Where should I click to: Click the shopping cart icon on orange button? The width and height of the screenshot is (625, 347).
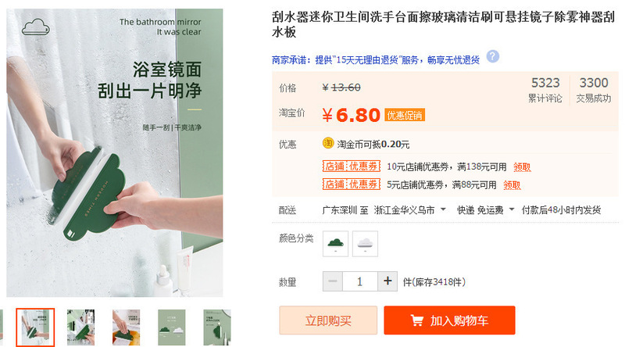click(417, 320)
